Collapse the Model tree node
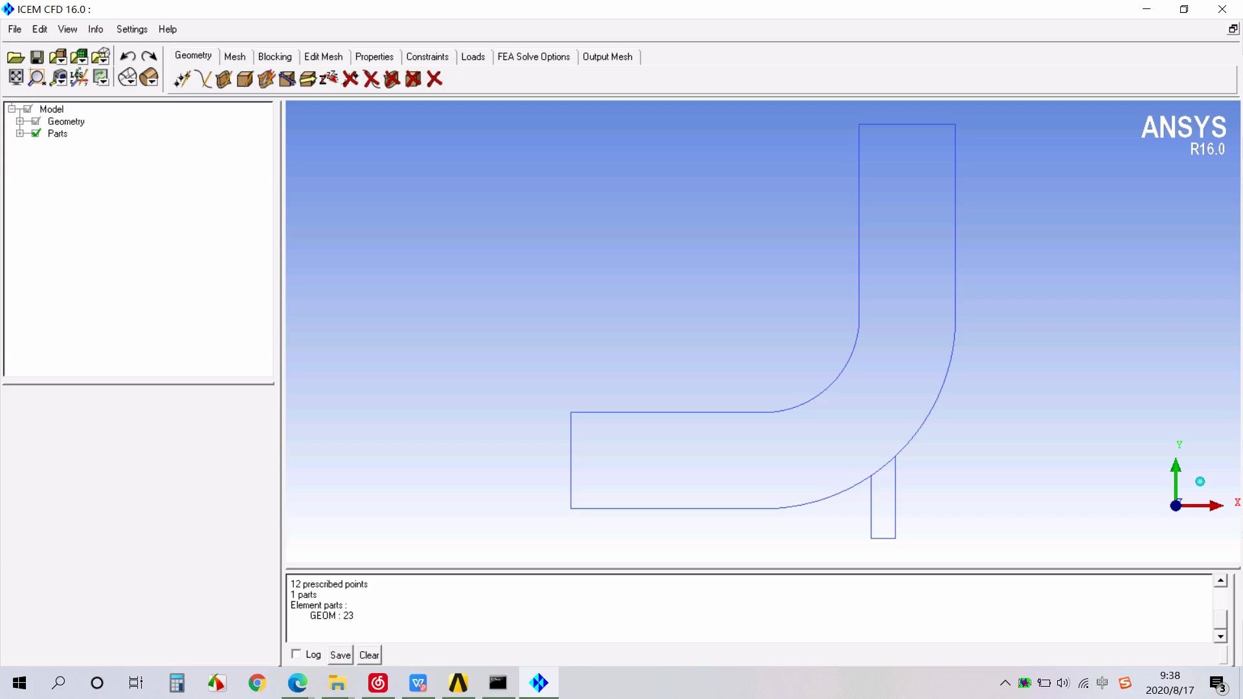 [11, 108]
